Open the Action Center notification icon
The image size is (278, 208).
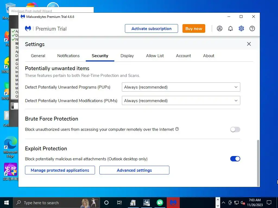[x=269, y=203]
